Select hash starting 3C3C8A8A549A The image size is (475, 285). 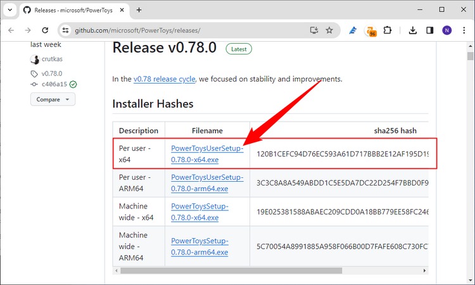[342, 183]
